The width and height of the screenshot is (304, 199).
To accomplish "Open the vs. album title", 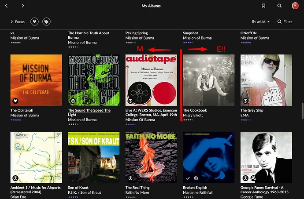I will click(x=13, y=33).
